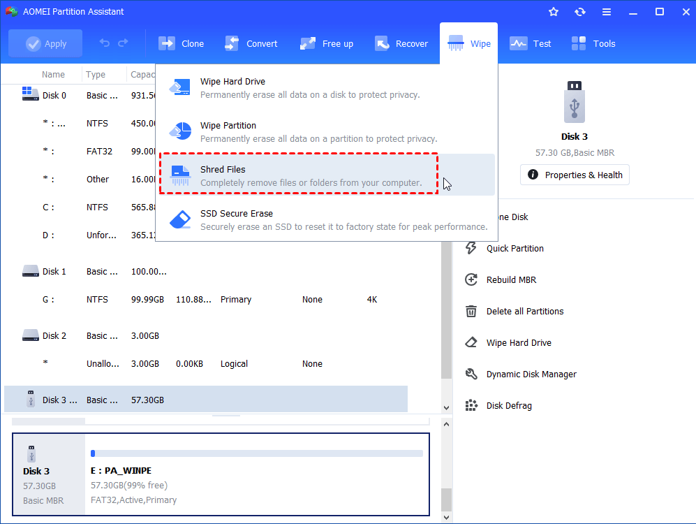Click the Wipe Partition pie icon

click(x=180, y=131)
